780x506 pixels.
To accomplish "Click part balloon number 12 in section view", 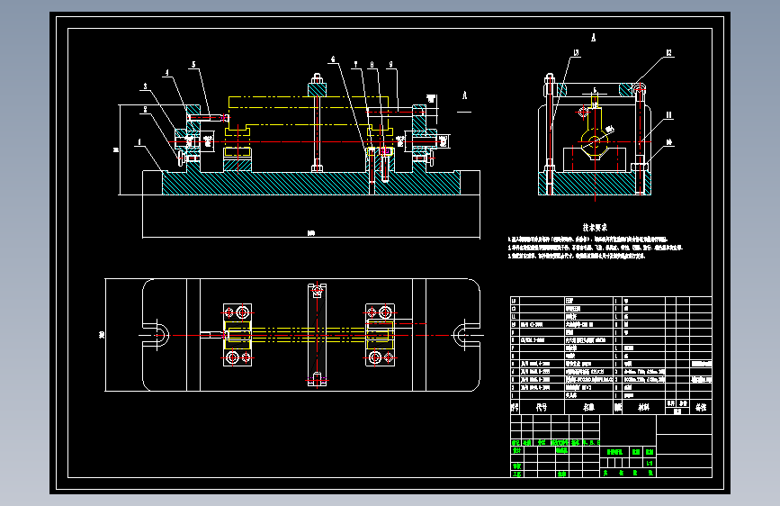I will click(x=669, y=53).
